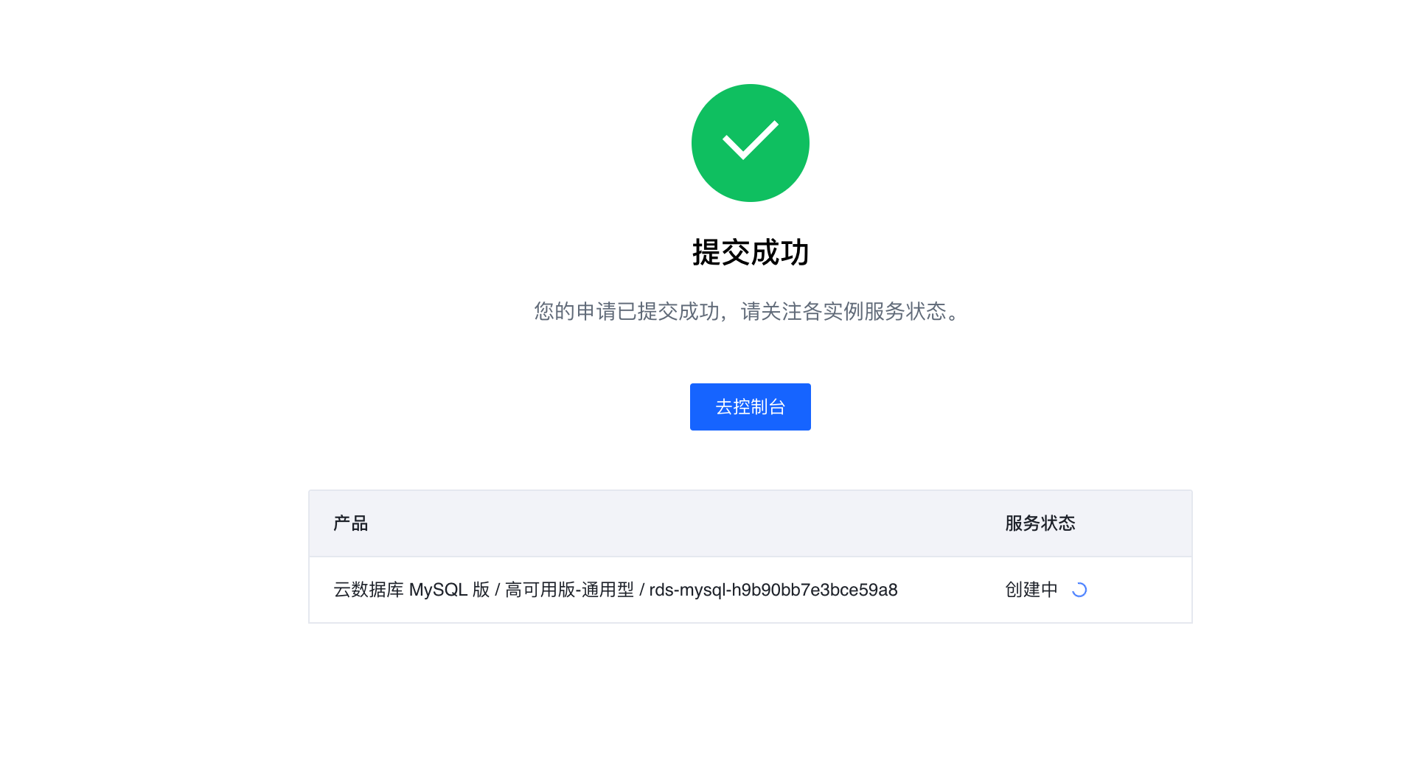The height and width of the screenshot is (777, 1420).
Task: Click the 成功 characters in the main heading
Action: click(x=780, y=253)
